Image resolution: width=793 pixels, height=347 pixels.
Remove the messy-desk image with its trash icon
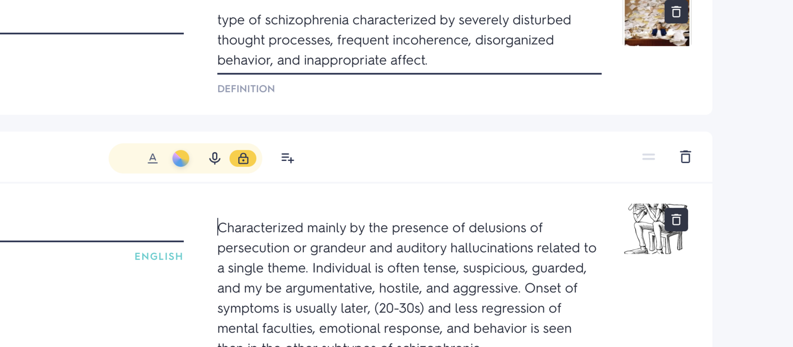676,12
